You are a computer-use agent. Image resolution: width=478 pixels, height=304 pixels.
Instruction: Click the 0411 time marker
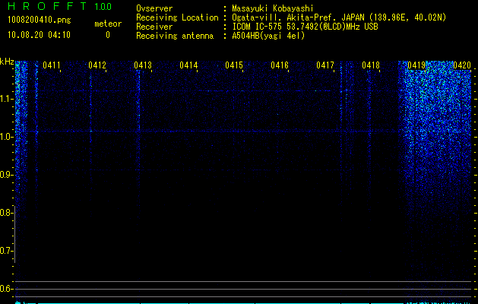coord(52,65)
